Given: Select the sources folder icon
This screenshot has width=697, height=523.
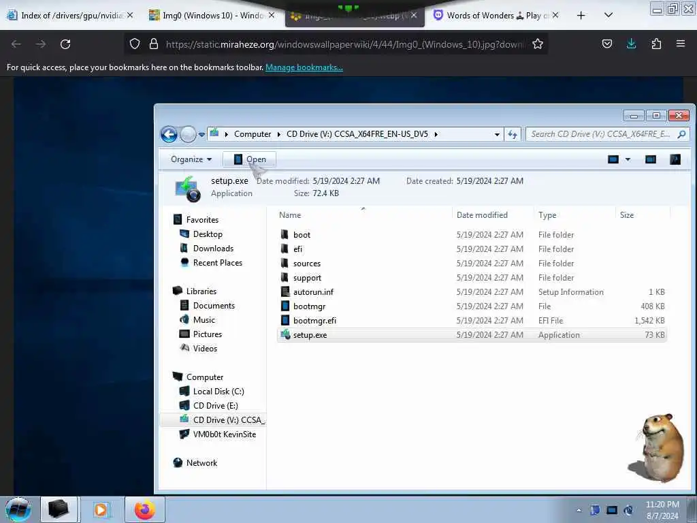Looking at the screenshot, I should (x=285, y=263).
